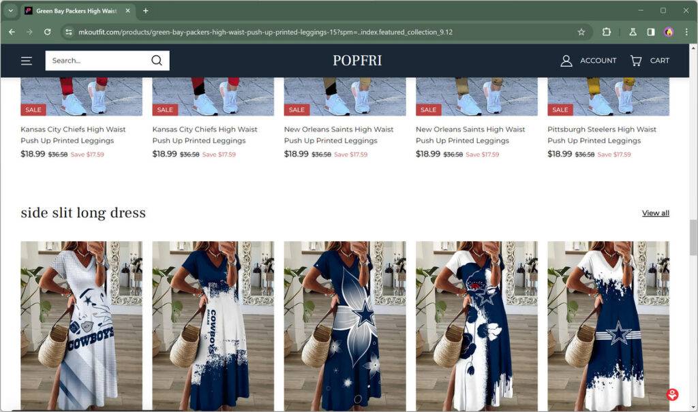Open the Chrome three-dot menu
Screen dimensions: 698x412
tap(686, 32)
